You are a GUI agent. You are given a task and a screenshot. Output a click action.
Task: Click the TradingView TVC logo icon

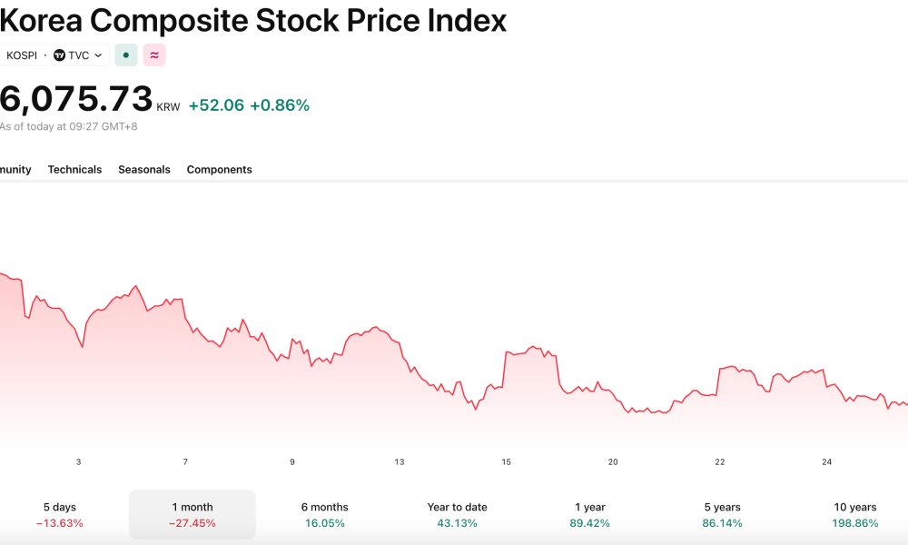pos(59,55)
